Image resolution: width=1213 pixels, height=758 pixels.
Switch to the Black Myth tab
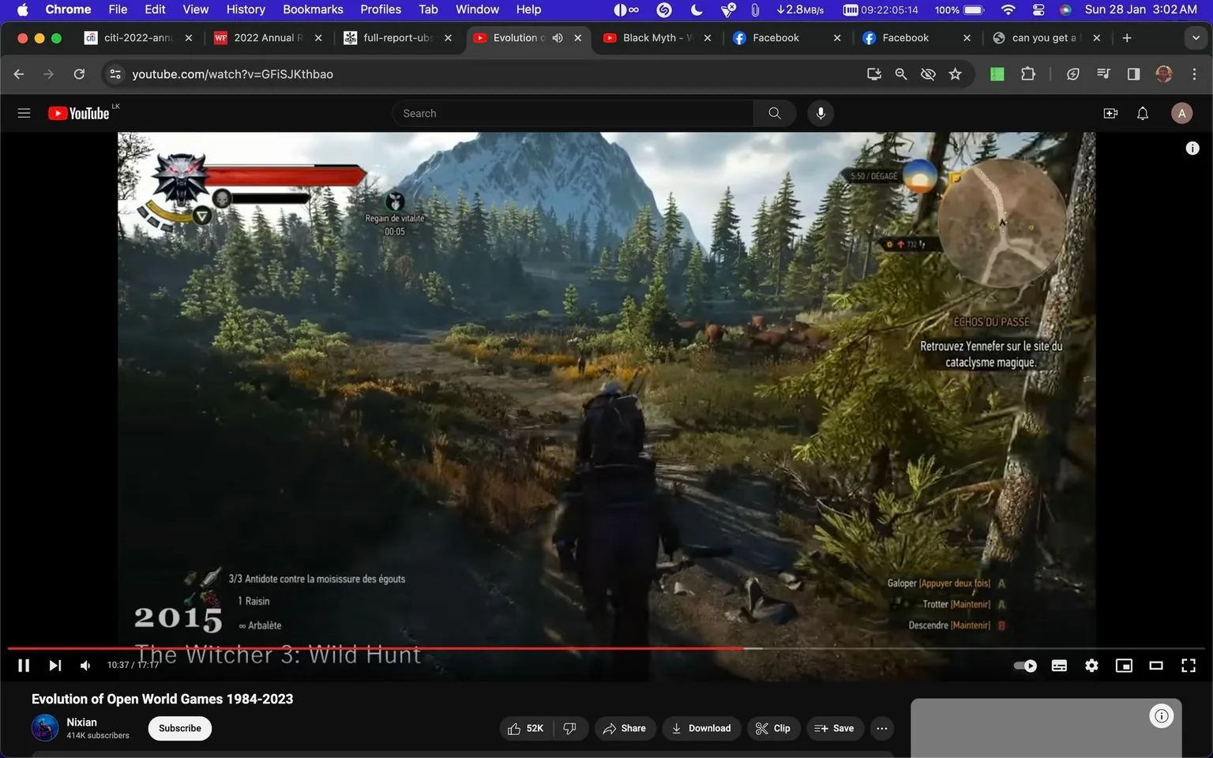(x=648, y=37)
